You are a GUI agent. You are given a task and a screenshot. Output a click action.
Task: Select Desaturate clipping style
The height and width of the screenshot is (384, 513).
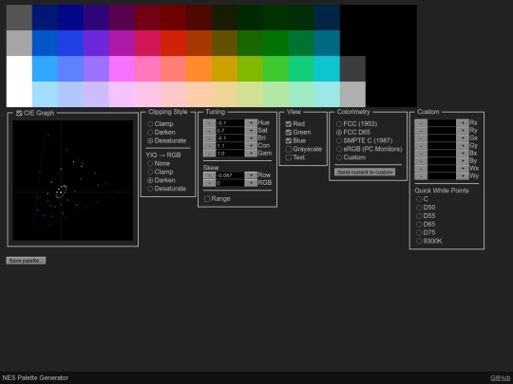[x=150, y=140]
